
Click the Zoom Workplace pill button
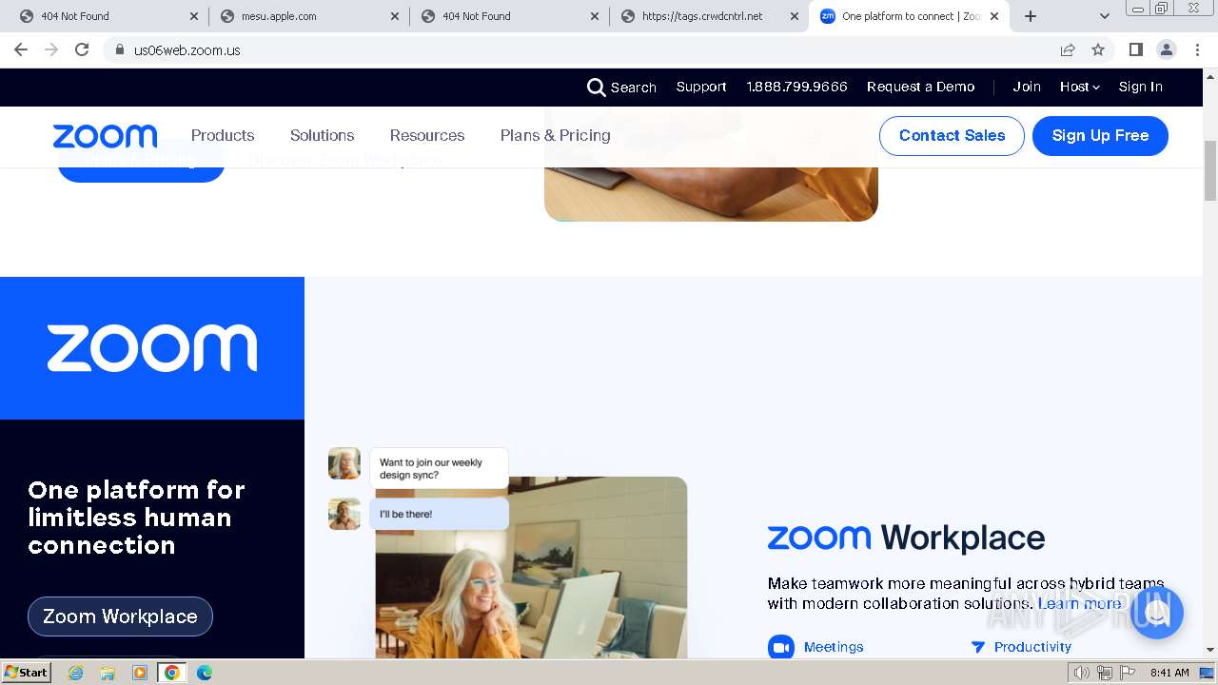[120, 616]
